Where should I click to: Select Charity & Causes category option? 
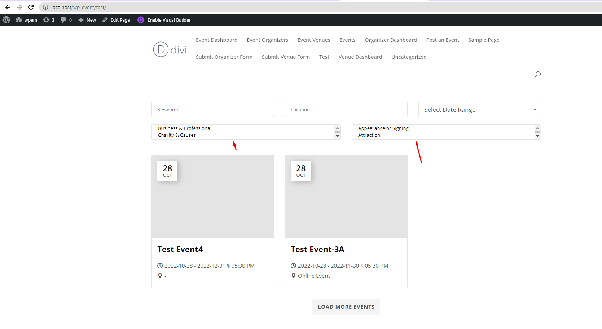(177, 135)
